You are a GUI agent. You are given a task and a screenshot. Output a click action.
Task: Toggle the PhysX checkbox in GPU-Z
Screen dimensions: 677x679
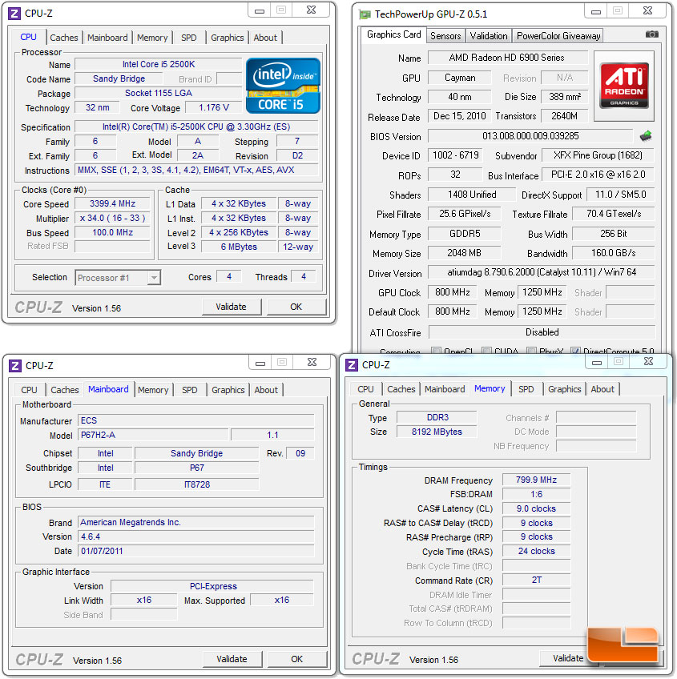pos(531,351)
